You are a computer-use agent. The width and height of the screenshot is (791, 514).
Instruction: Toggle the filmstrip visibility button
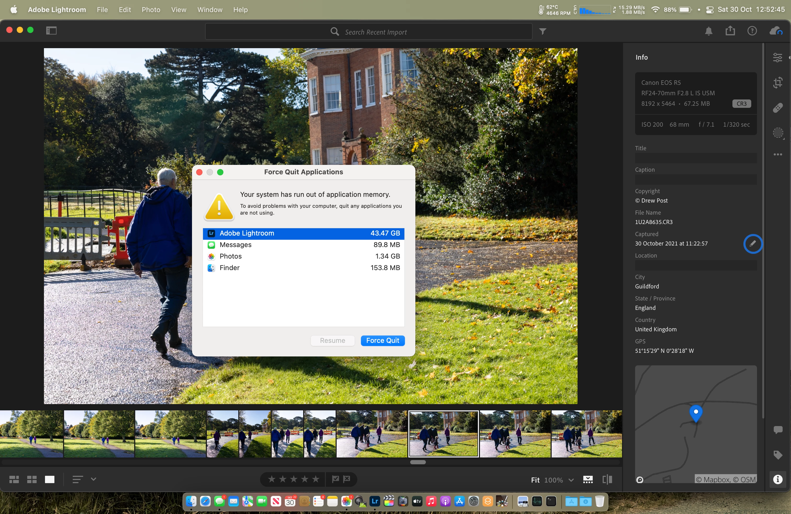click(x=587, y=479)
